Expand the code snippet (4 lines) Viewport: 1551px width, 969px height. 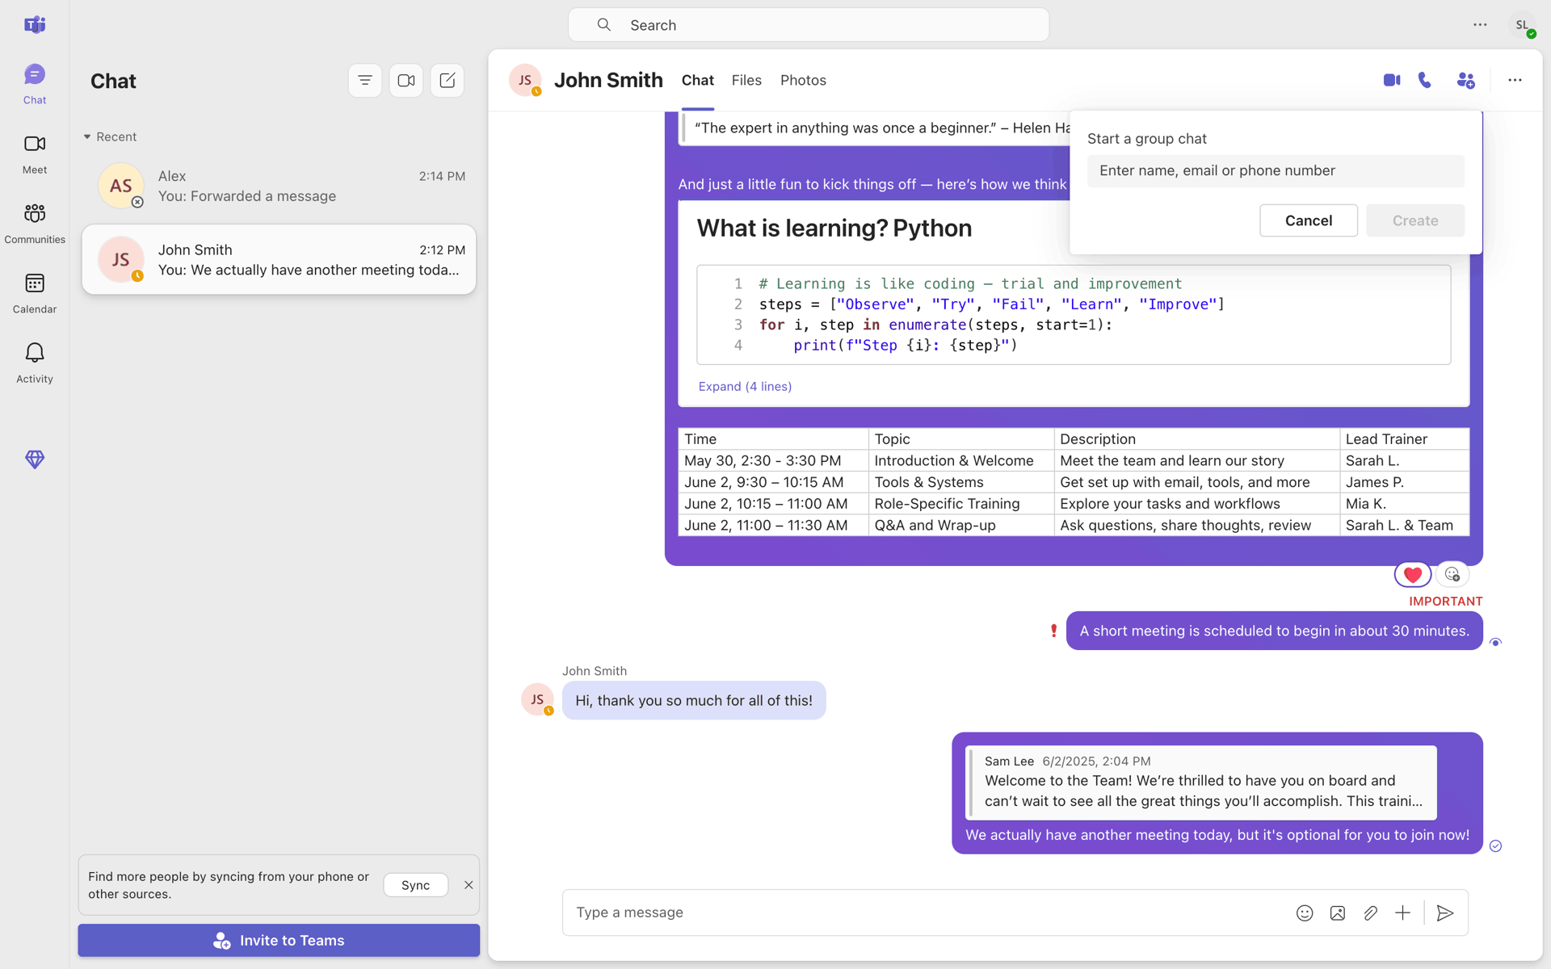(x=745, y=386)
